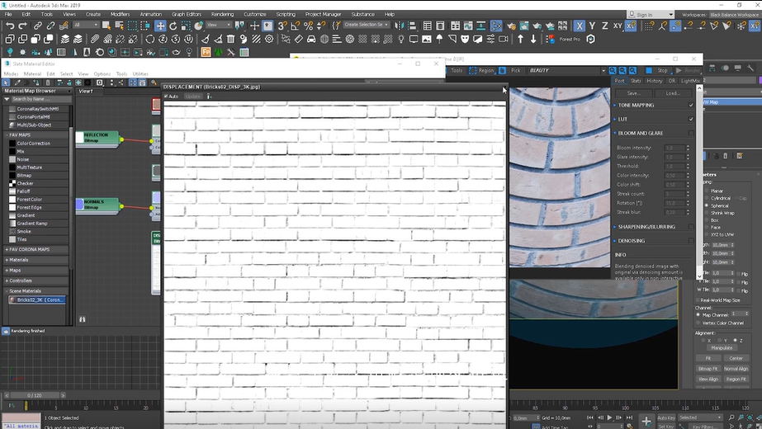Screen dimensions: 762x429
Task: Click the time slider showing 0 / 120
Action: click(35, 395)
